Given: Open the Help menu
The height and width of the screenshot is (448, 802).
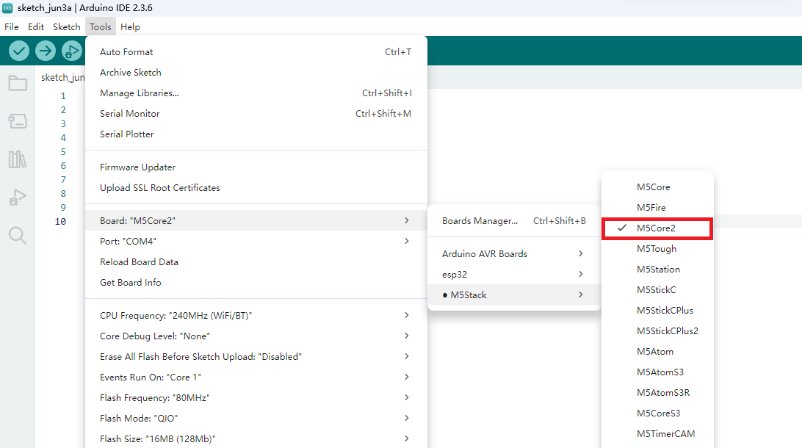Looking at the screenshot, I should (131, 26).
